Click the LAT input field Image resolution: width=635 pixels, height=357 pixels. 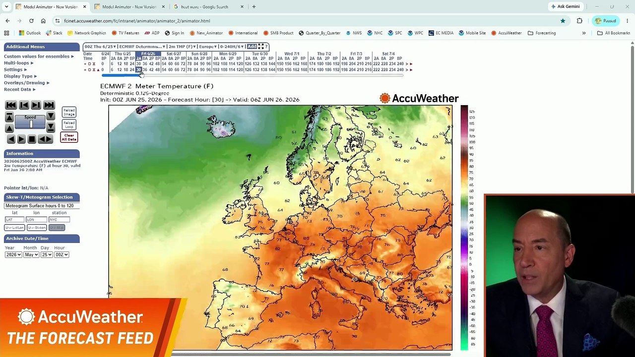coord(14,219)
